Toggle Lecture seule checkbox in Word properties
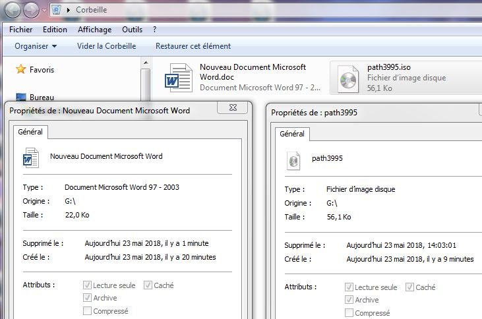The width and height of the screenshot is (482, 319). [x=88, y=285]
